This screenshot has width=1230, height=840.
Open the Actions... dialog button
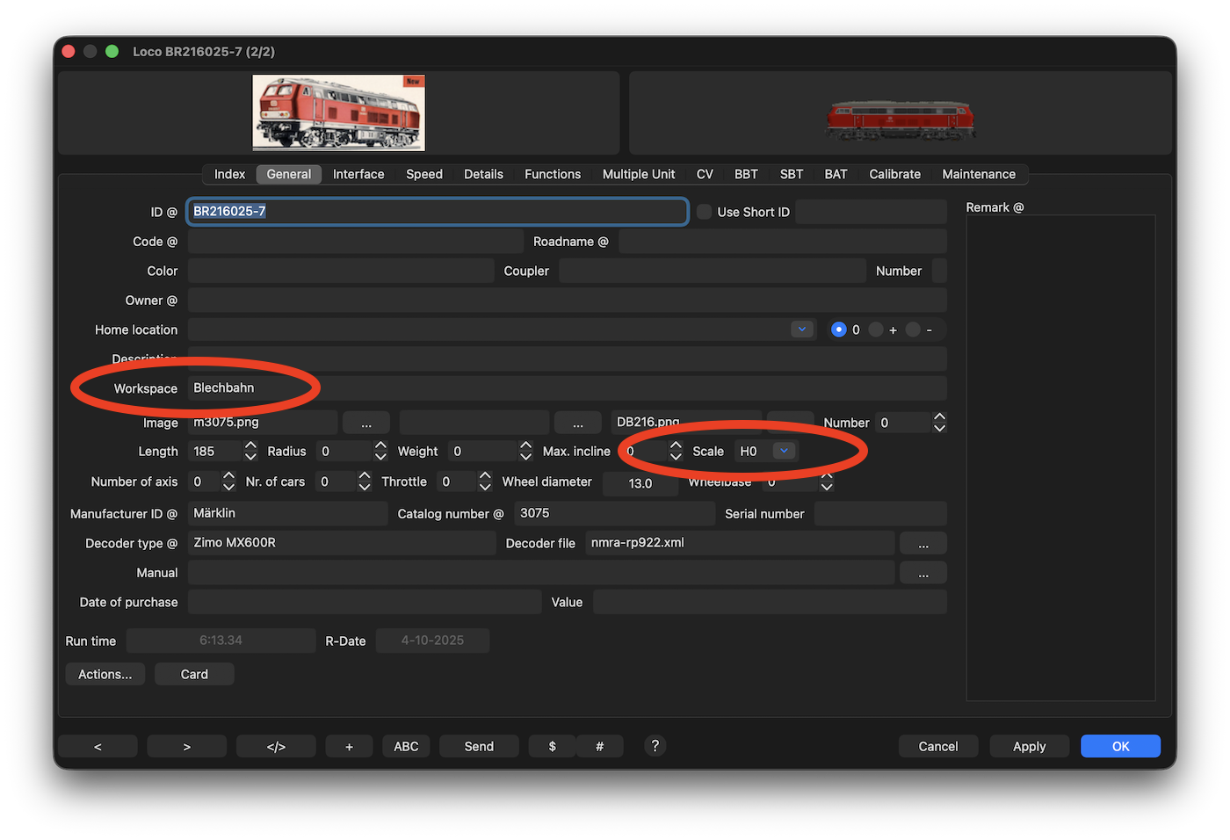click(105, 674)
